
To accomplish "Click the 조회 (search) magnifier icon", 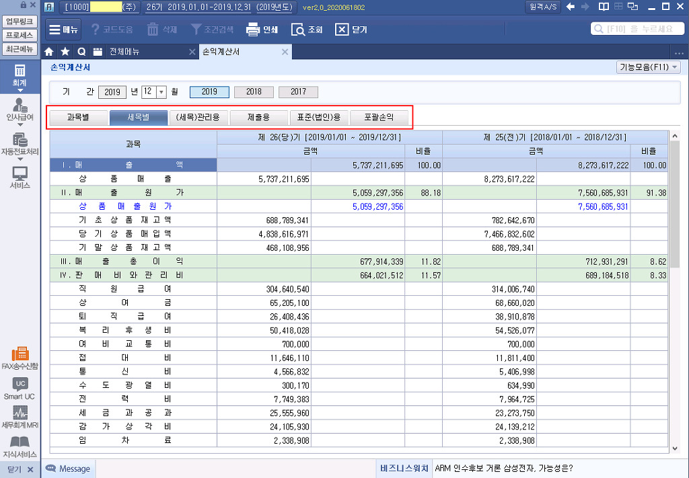I will pyautogui.click(x=298, y=30).
